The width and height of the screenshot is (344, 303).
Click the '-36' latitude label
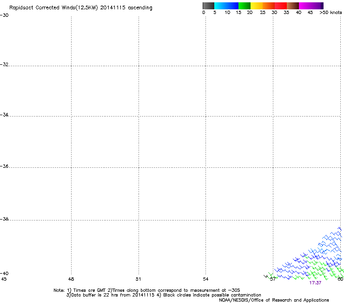tap(4, 166)
